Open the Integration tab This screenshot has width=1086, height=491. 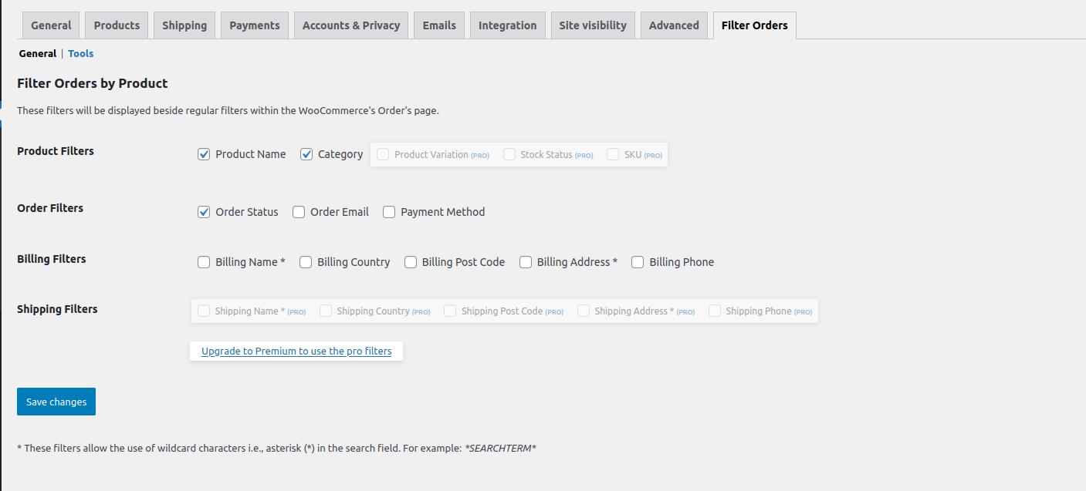507,25
